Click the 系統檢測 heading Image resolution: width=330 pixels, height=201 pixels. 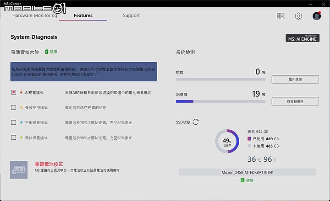[x=186, y=52]
